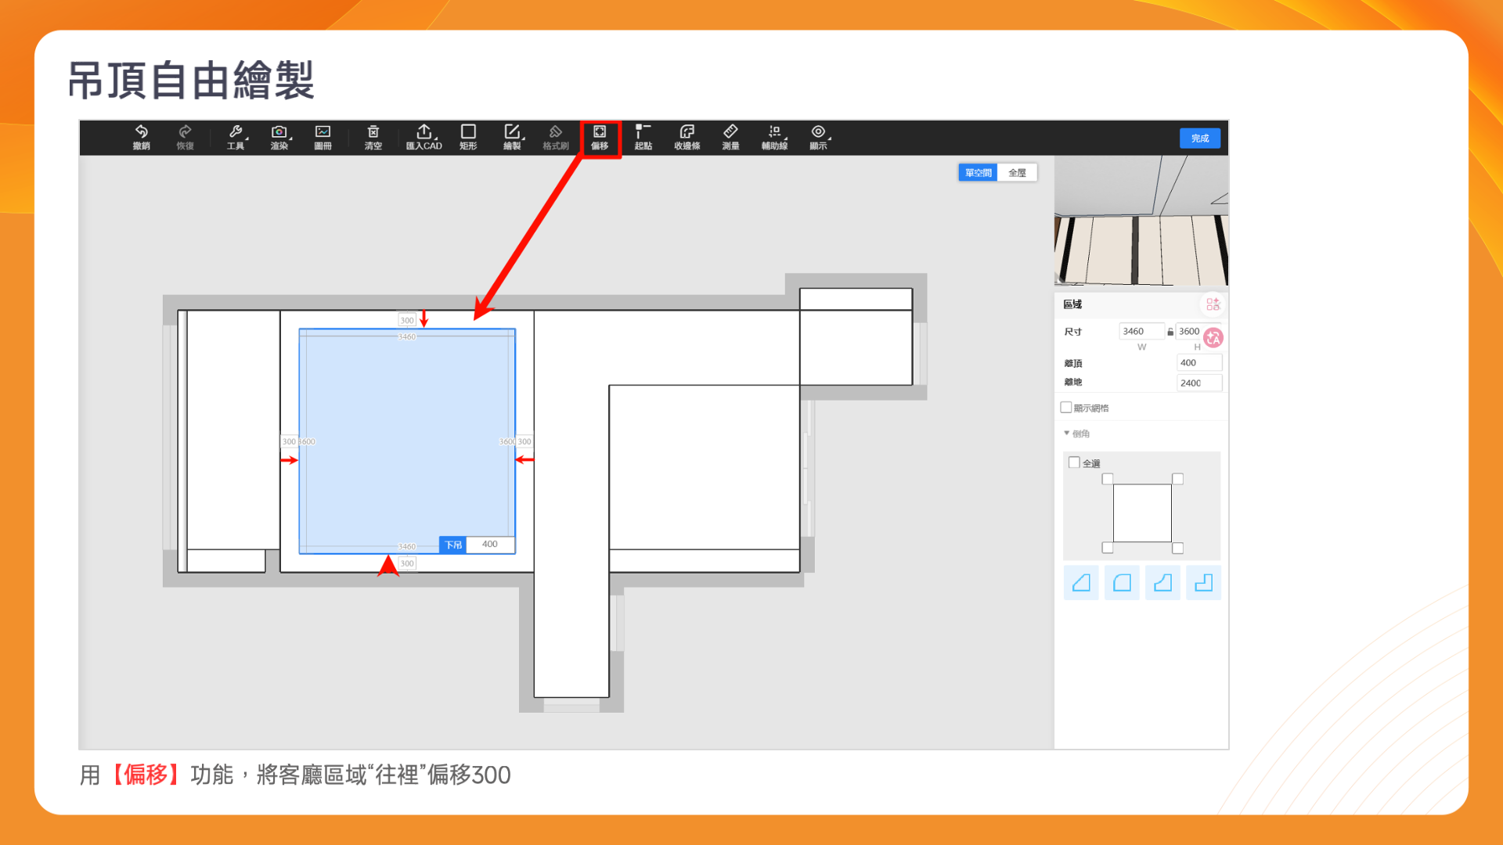Image resolution: width=1503 pixels, height=845 pixels.
Task: Choose the 測量 measure tool
Action: coord(730,137)
